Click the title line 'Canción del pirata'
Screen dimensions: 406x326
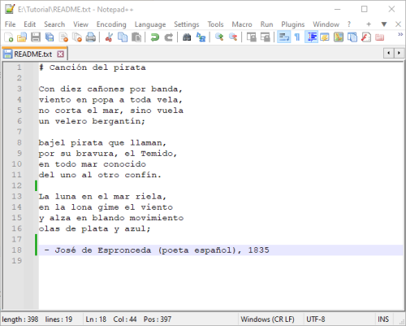coord(93,67)
